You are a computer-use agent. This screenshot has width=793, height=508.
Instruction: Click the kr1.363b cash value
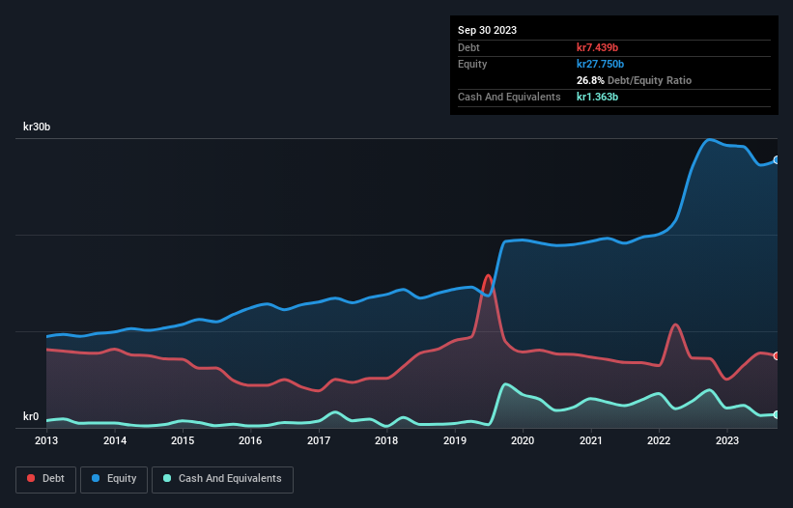tap(597, 97)
